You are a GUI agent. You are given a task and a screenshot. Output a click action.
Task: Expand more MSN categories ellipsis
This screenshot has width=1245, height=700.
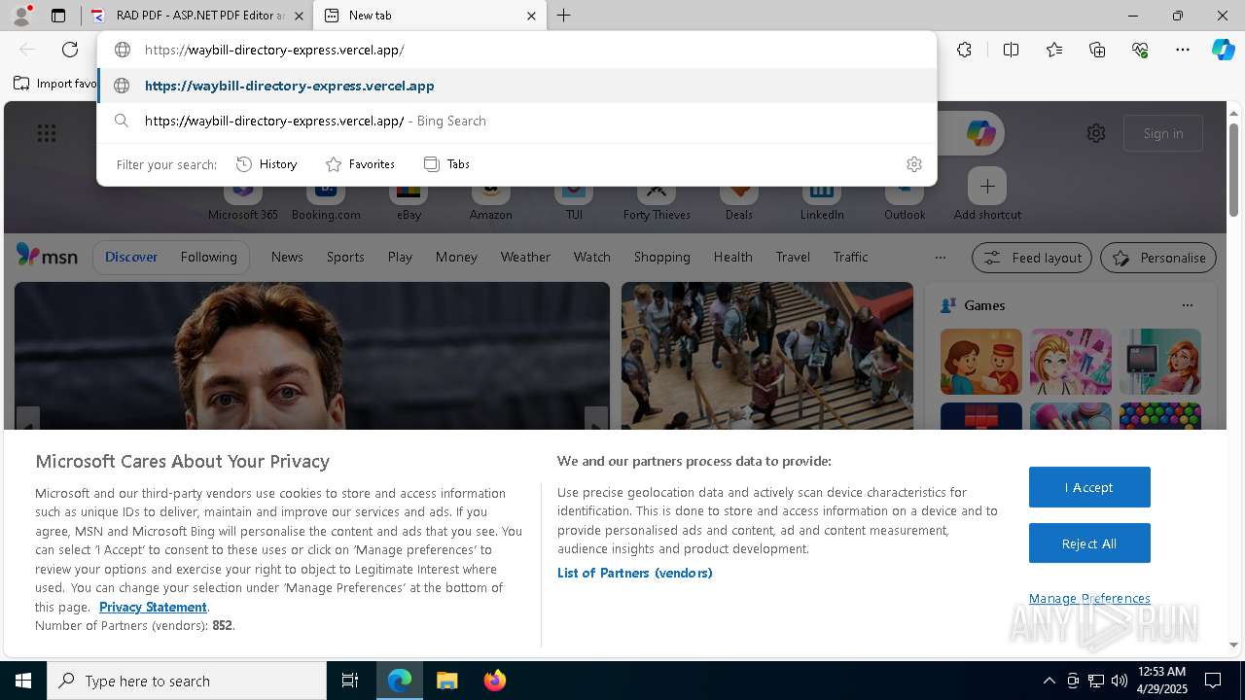(x=940, y=258)
